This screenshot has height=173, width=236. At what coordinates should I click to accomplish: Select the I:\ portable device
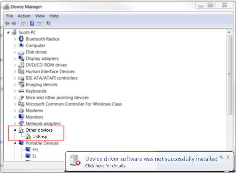(x=35, y=156)
